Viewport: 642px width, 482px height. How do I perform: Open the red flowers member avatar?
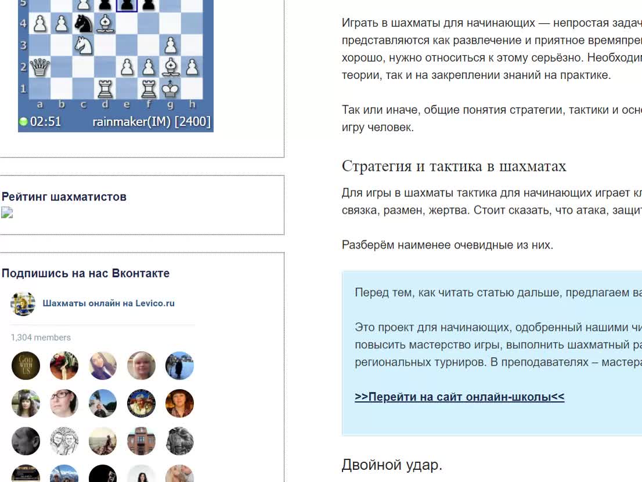[x=64, y=366]
